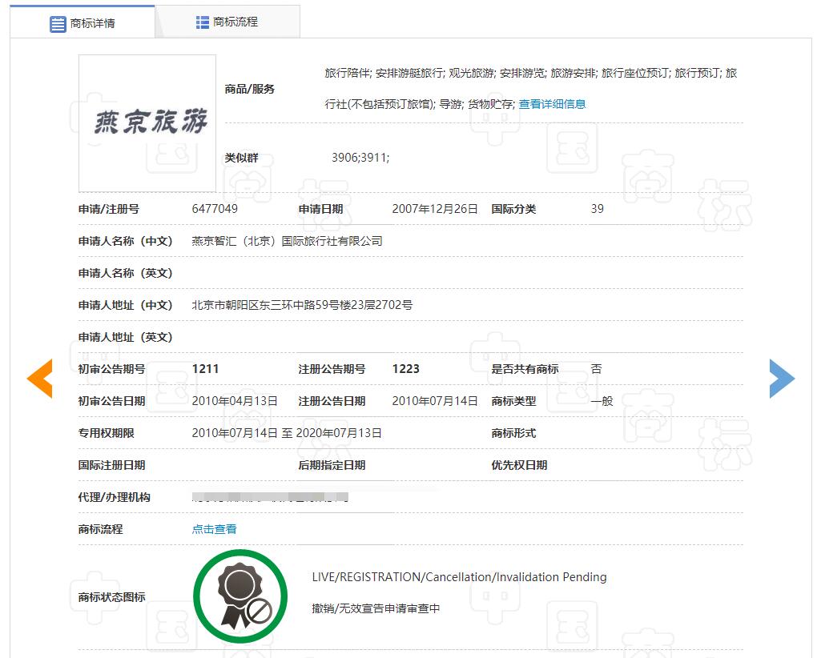Screen dimensions: 817x658
Task: Click the 申请人名称（中文） label
Action: (126, 241)
